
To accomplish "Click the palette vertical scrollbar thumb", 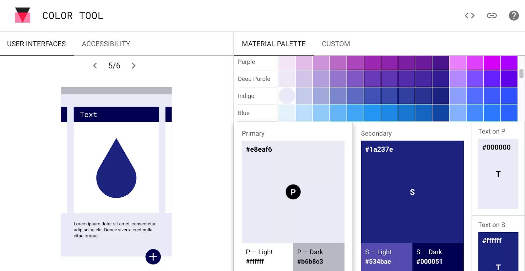I will click(x=521, y=73).
